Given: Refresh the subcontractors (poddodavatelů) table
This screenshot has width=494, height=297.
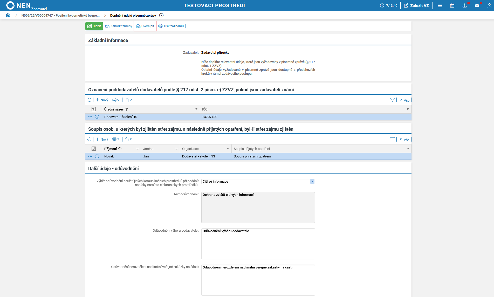Looking at the screenshot, I should pos(90,100).
